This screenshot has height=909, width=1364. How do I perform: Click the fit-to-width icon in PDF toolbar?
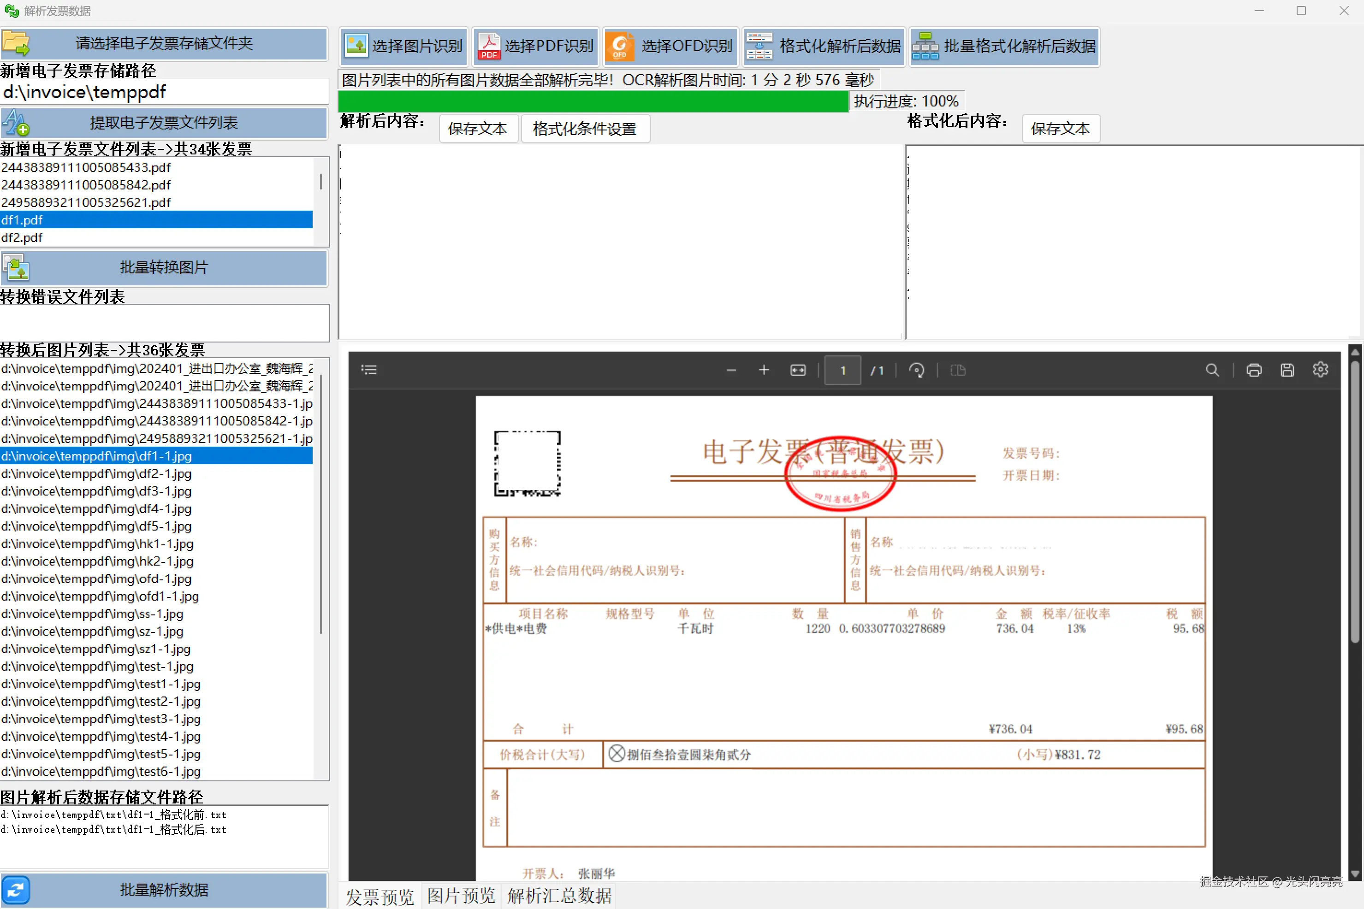click(798, 370)
